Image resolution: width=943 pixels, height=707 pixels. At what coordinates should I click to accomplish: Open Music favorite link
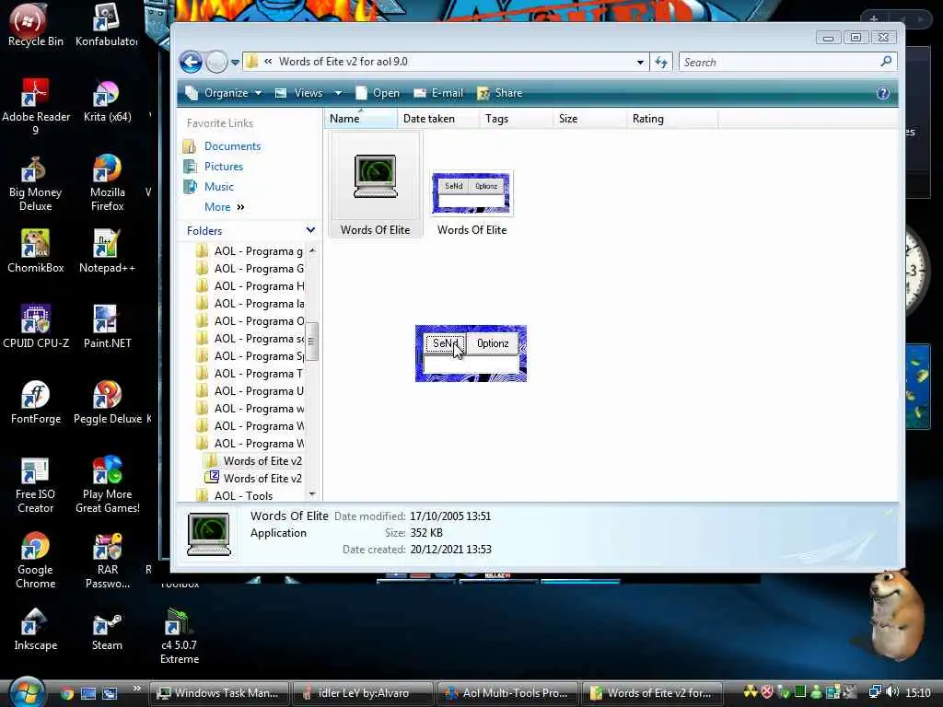219,187
